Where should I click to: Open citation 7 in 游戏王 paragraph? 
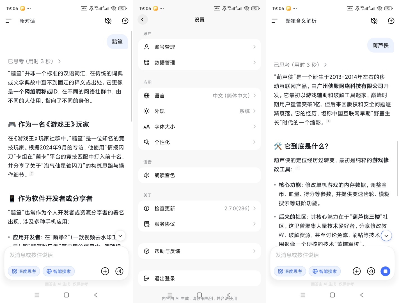click(x=32, y=173)
